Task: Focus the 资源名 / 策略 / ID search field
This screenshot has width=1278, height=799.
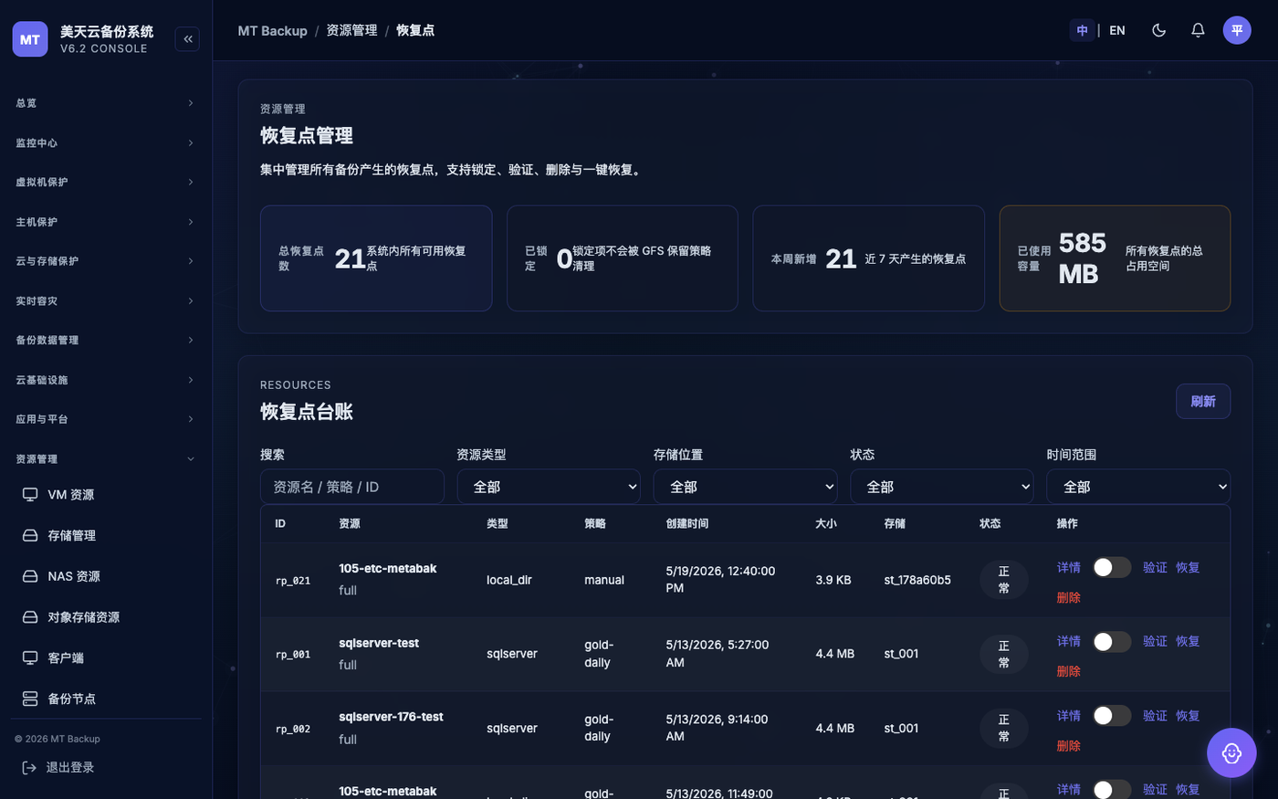Action: [352, 487]
